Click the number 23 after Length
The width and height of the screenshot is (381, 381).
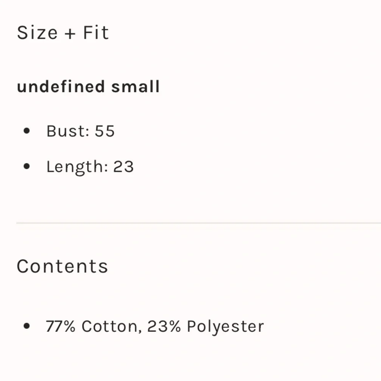coord(123,167)
